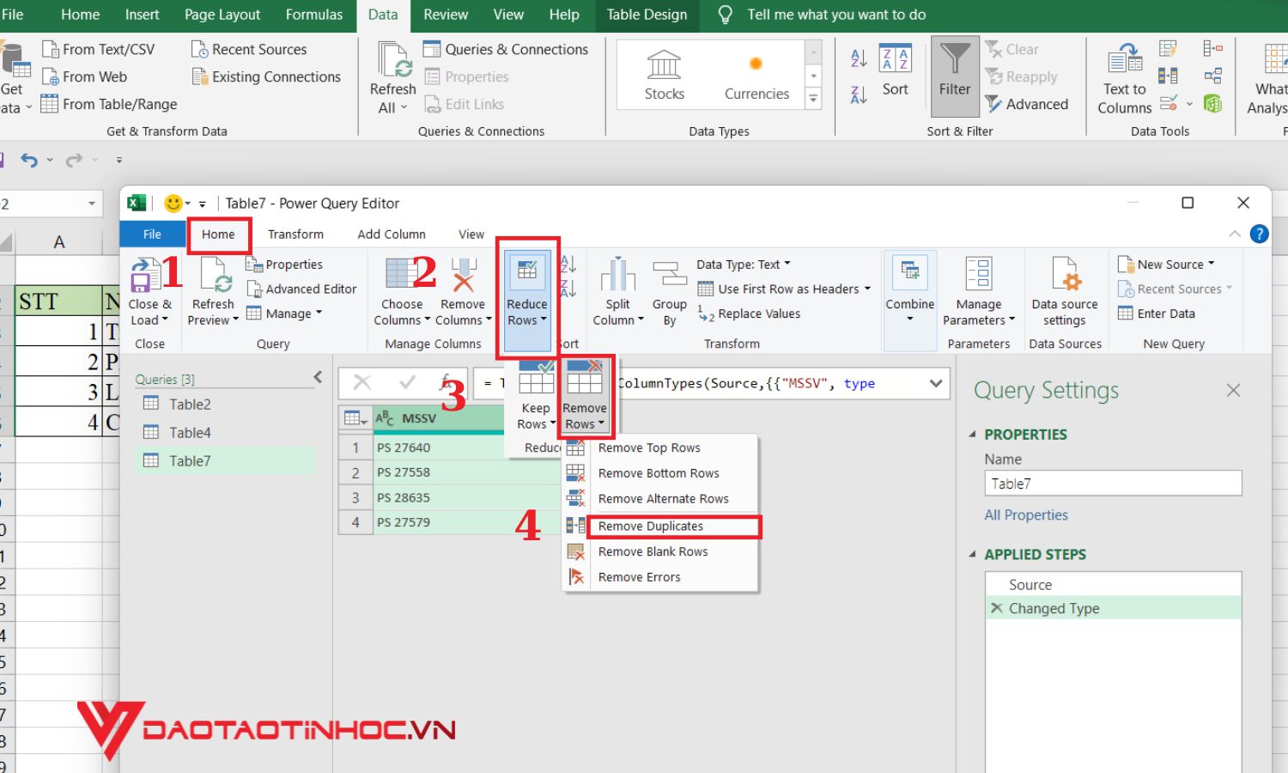
Task: Delete the Changed Type applied step
Action: tap(996, 608)
